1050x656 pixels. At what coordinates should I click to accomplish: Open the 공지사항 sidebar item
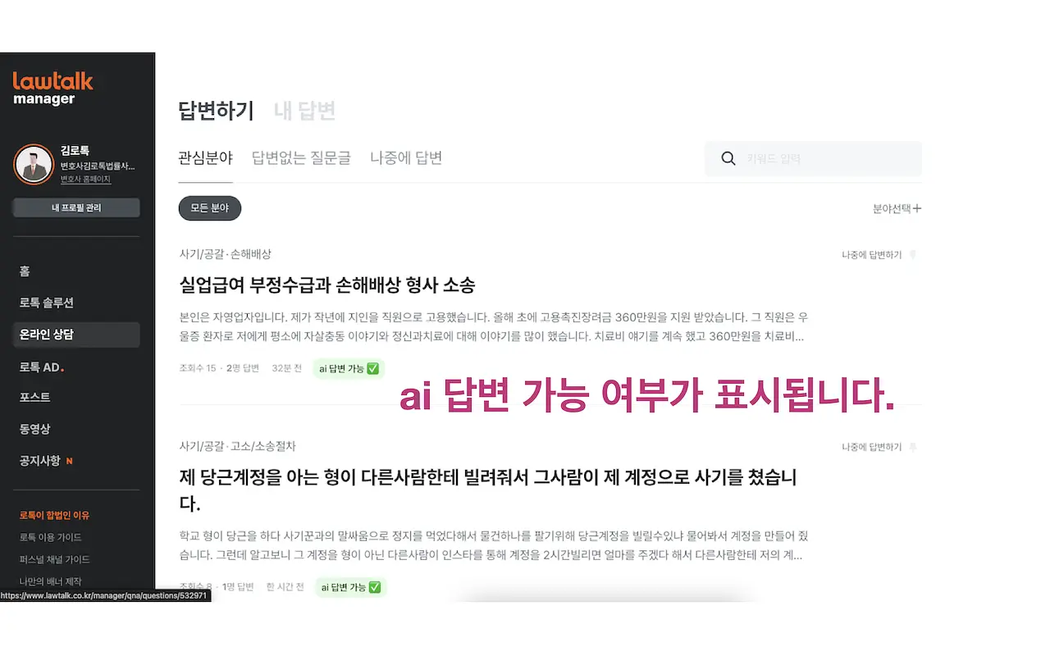[x=40, y=461]
